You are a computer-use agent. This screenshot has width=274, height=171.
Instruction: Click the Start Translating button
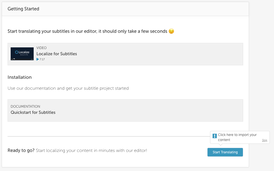(x=225, y=152)
